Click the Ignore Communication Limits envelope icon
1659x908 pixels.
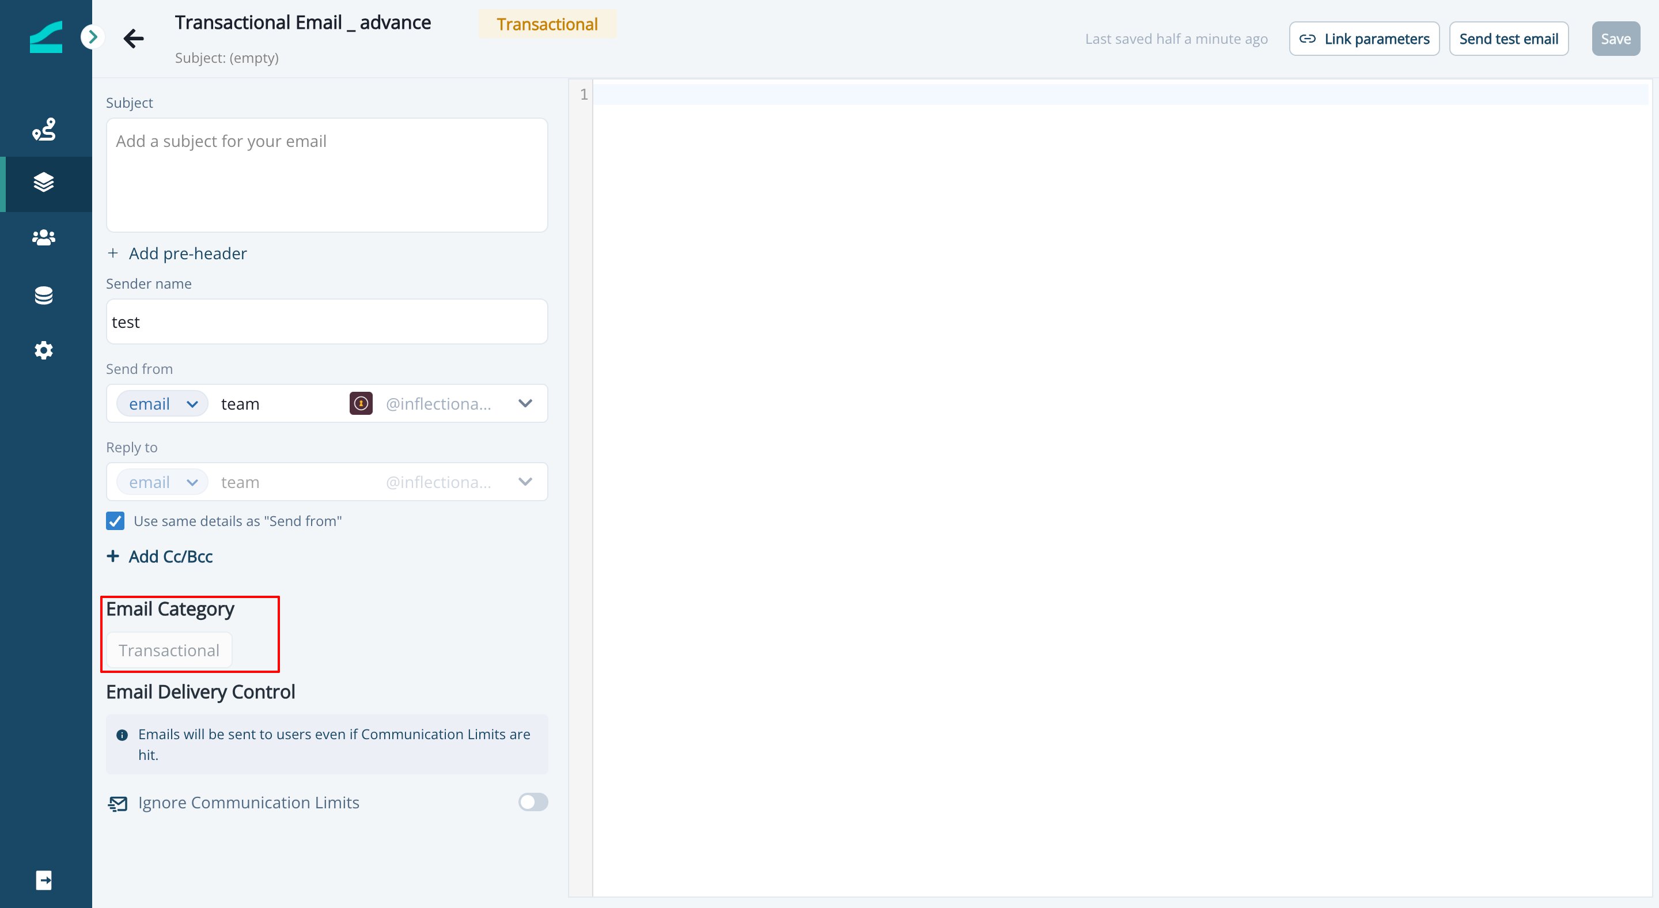tap(117, 803)
